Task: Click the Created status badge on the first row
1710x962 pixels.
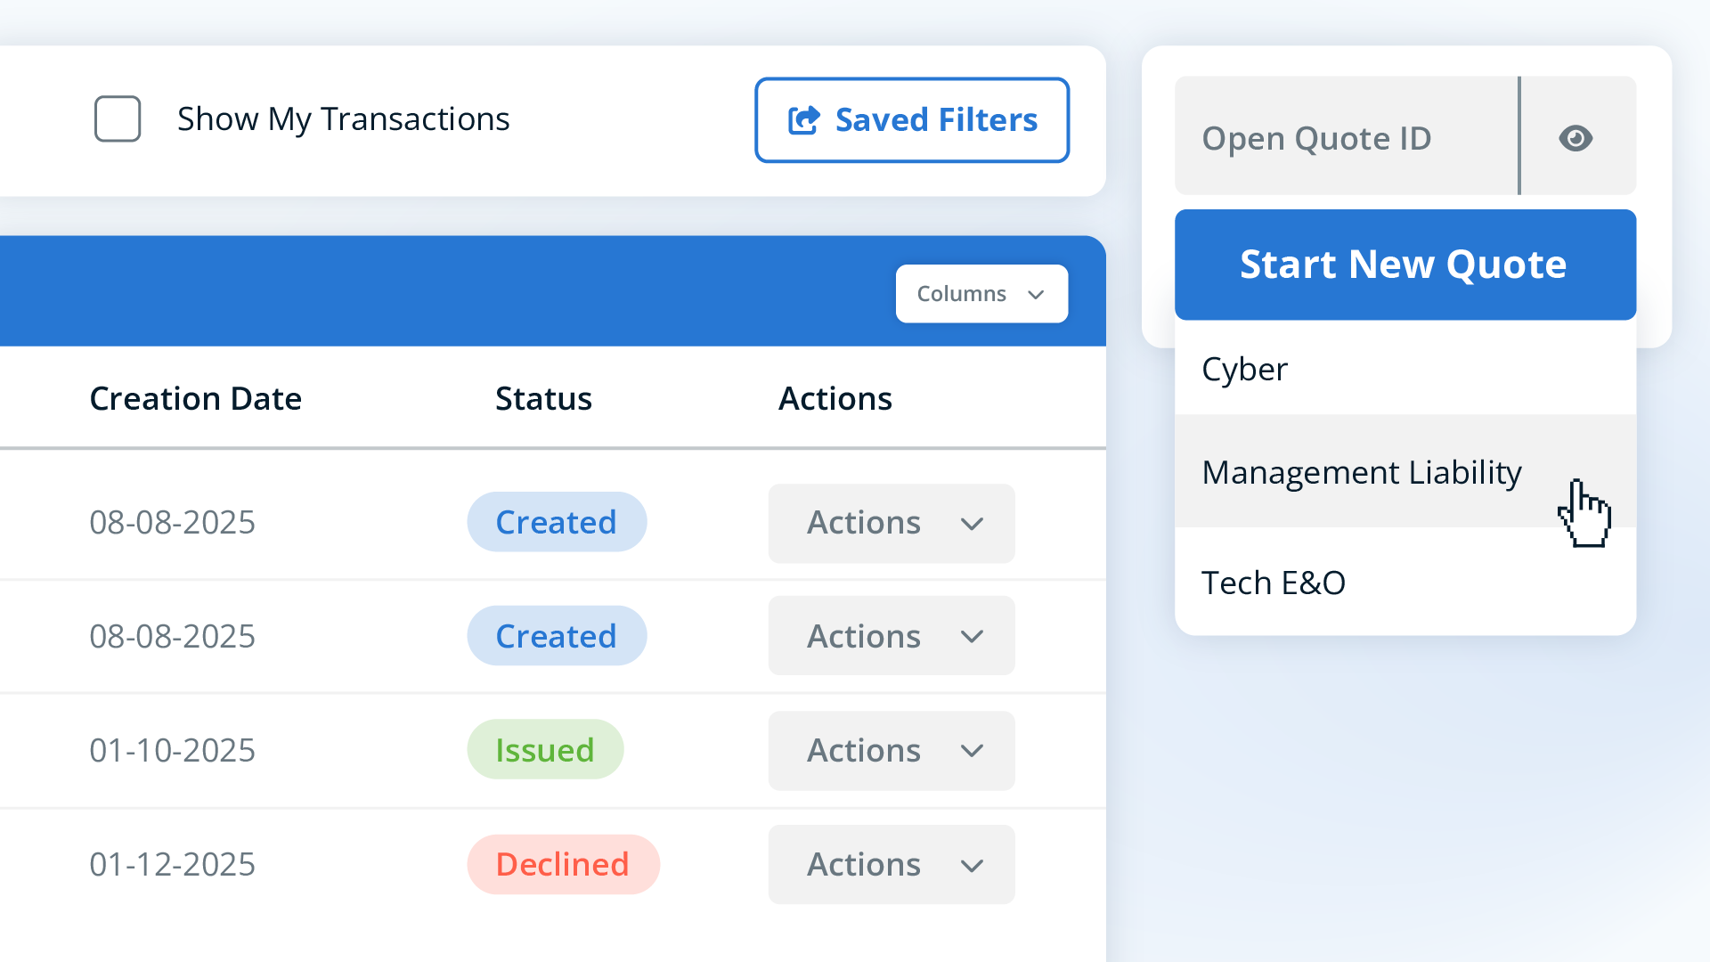Action: 557,522
